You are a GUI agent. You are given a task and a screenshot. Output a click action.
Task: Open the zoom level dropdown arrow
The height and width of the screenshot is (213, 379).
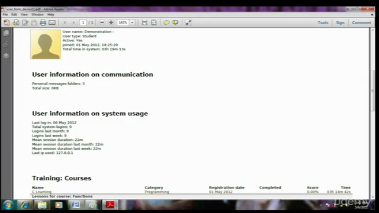click(132, 22)
